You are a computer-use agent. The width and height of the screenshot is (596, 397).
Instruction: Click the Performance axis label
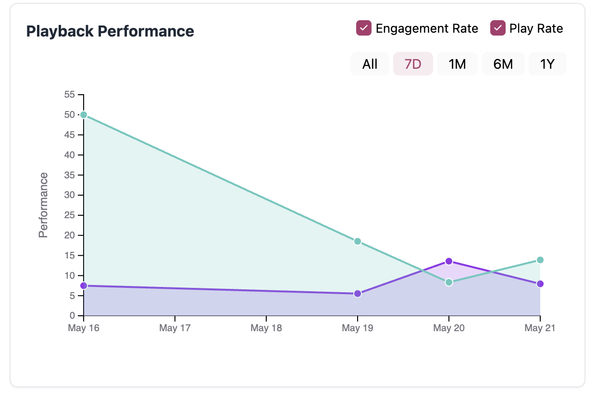point(43,205)
